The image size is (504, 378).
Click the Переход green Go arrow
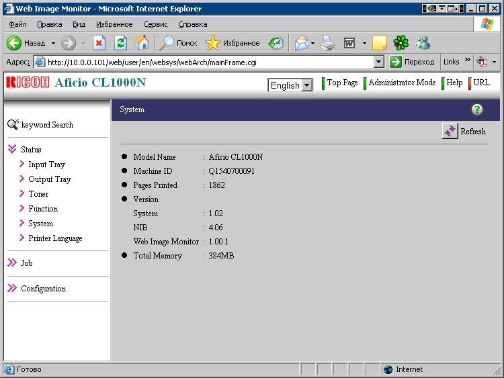tap(396, 62)
